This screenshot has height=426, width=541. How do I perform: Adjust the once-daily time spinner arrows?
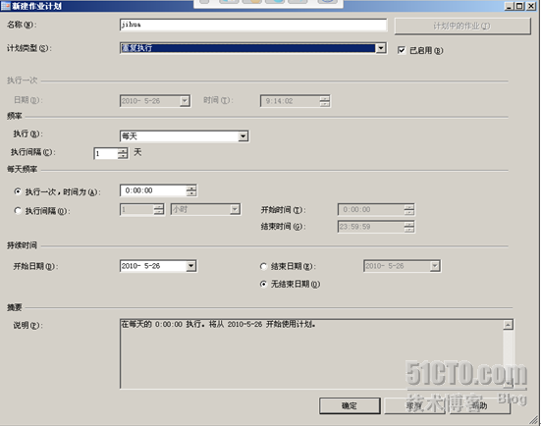click(191, 190)
